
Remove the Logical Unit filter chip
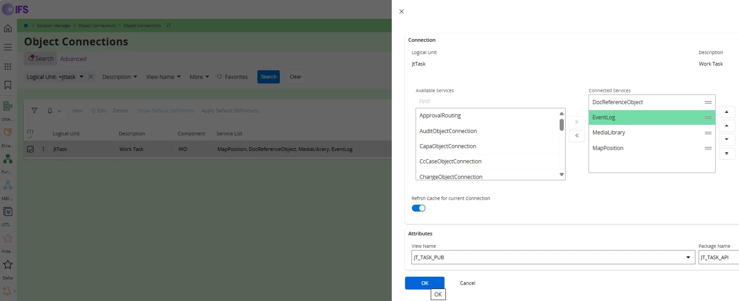click(x=91, y=77)
